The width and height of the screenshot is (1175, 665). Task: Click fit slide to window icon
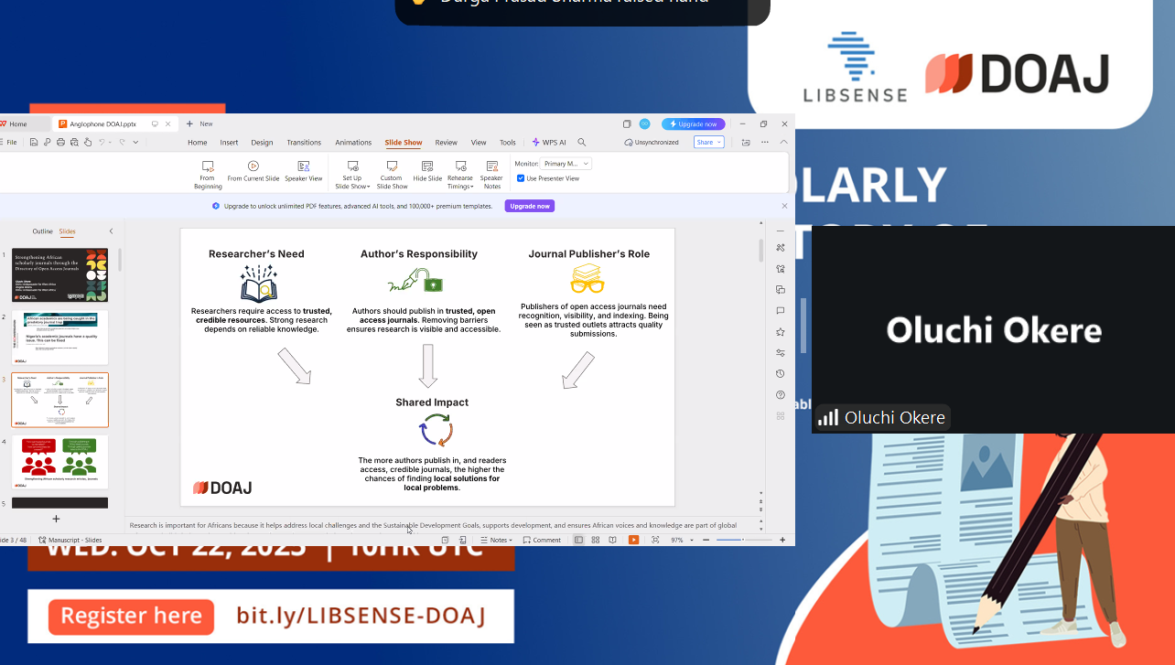point(655,541)
